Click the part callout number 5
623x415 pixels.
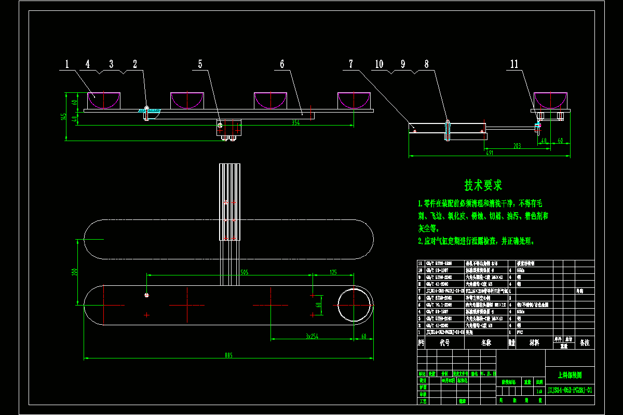click(200, 64)
